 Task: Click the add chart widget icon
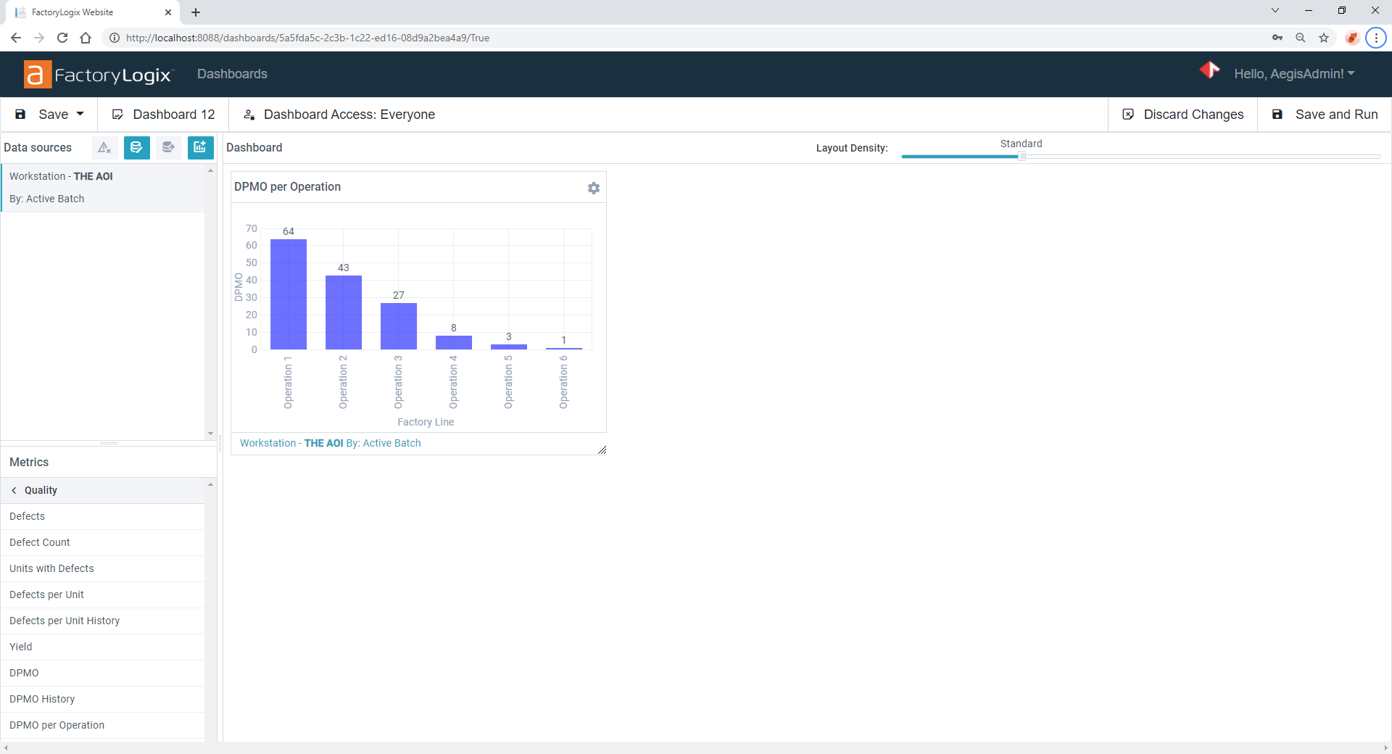pos(200,148)
